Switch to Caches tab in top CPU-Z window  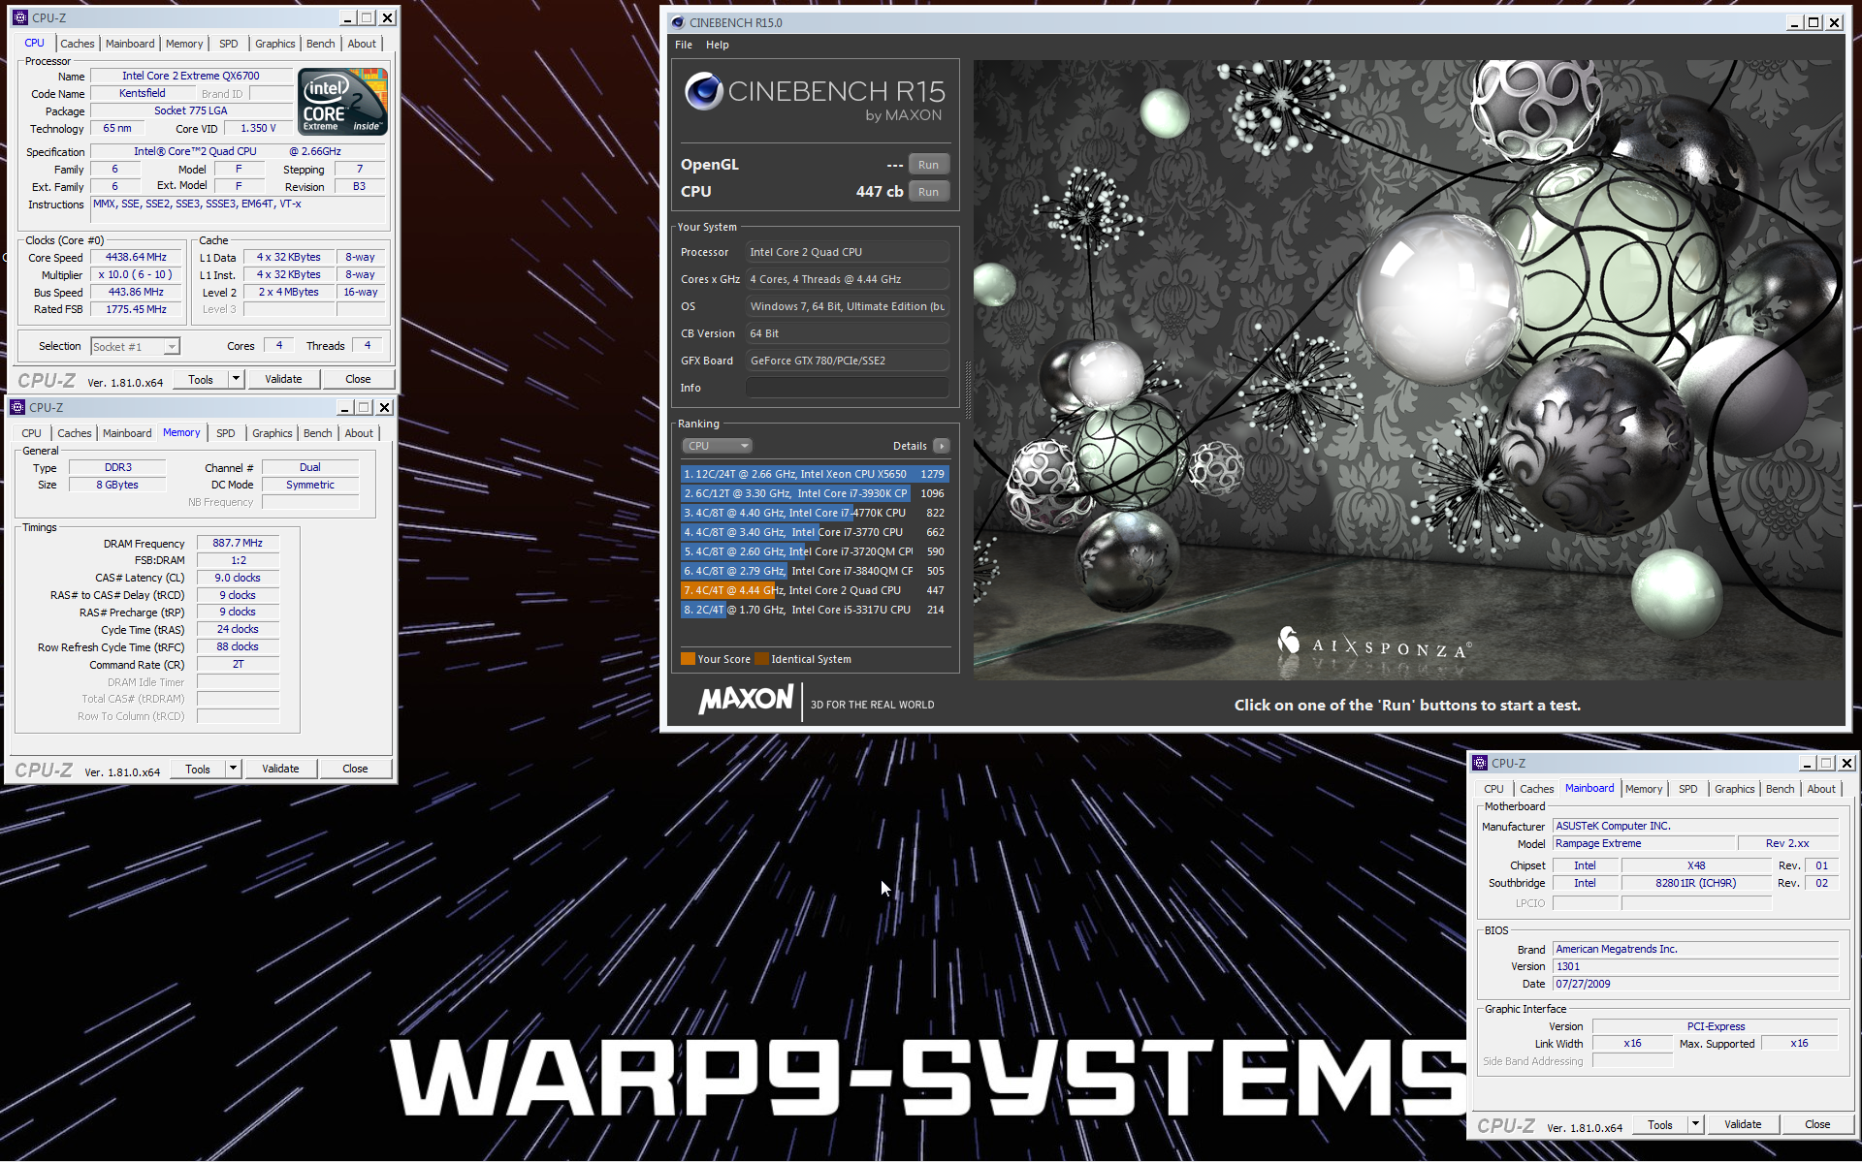(78, 44)
